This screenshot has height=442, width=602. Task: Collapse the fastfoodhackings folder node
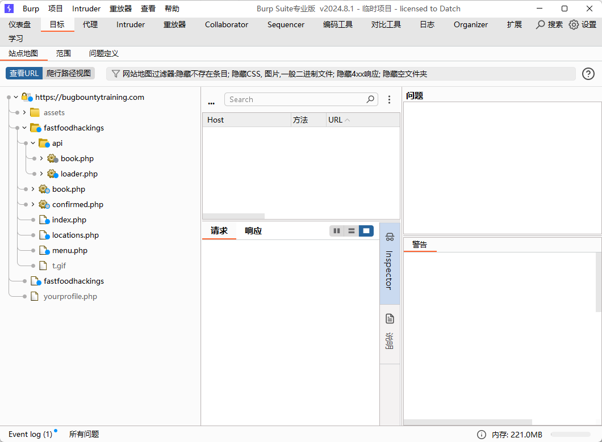[x=24, y=128]
